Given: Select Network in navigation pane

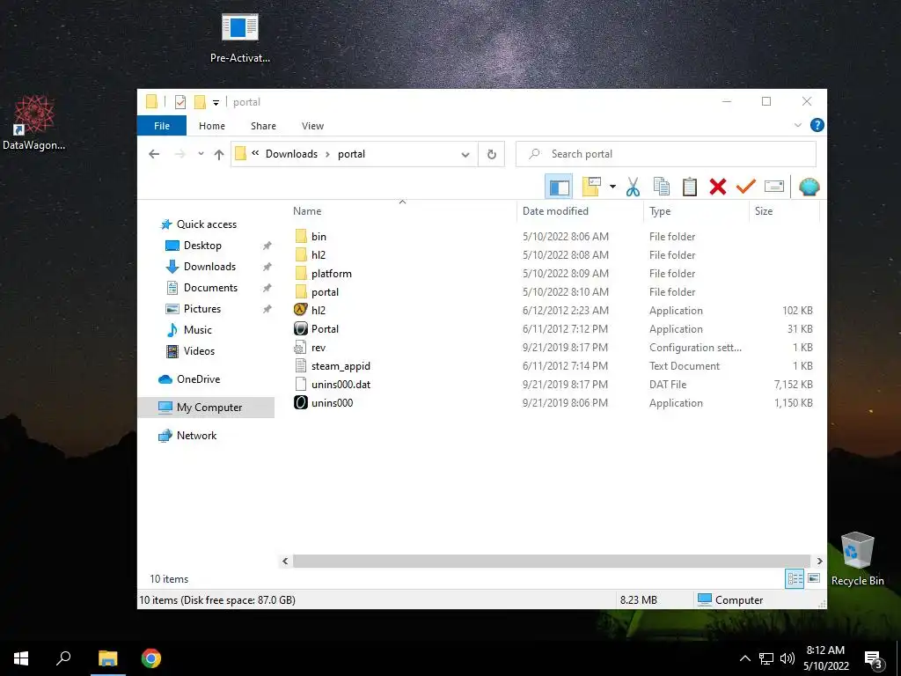Looking at the screenshot, I should pos(196,436).
